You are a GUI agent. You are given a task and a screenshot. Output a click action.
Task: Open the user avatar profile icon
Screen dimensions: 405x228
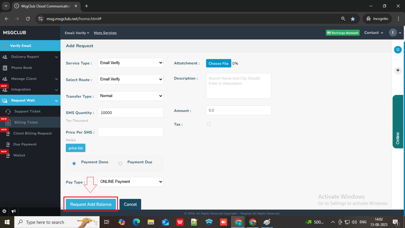[x=393, y=32]
